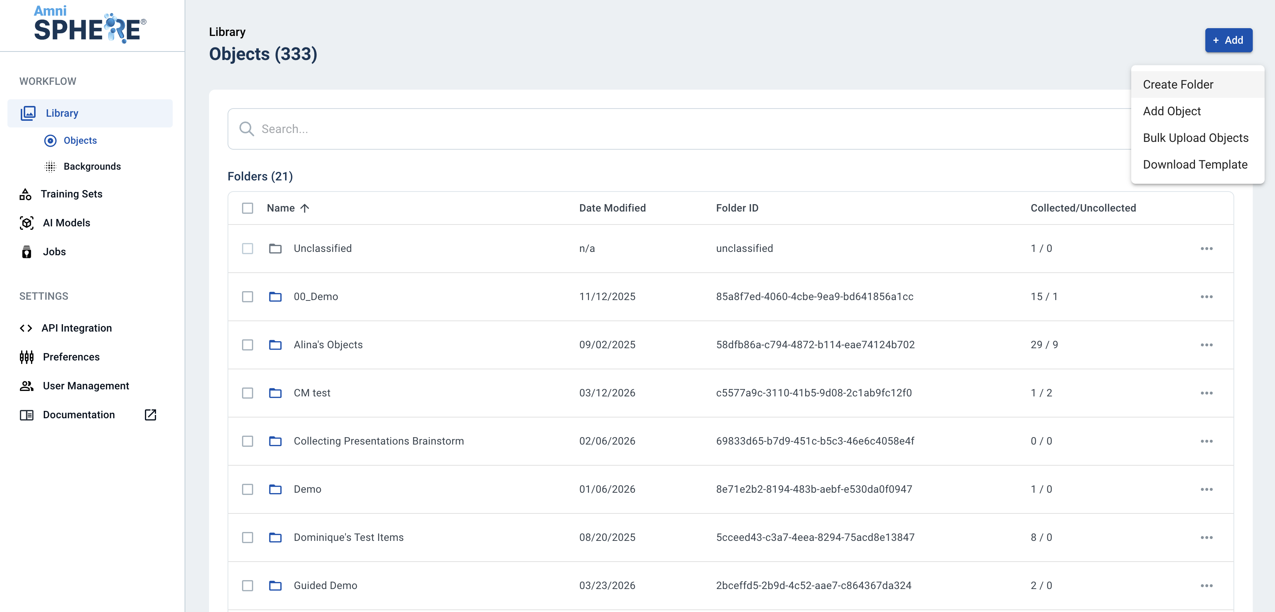Check the 00_Demo folder checkbox
The height and width of the screenshot is (612, 1275).
pos(248,297)
